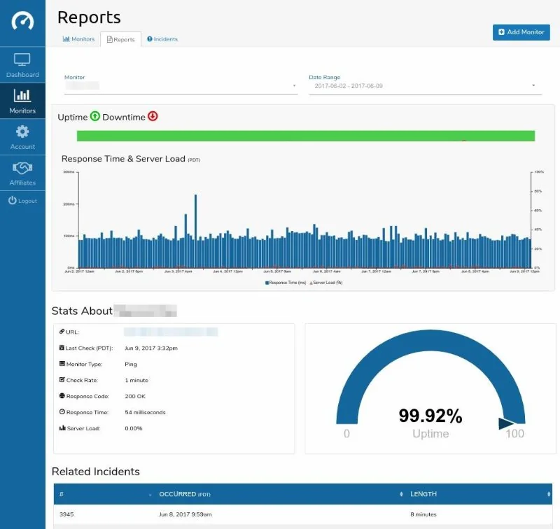Open incident 3945 row
Image resolution: width=560 pixels, height=529 pixels.
point(303,514)
